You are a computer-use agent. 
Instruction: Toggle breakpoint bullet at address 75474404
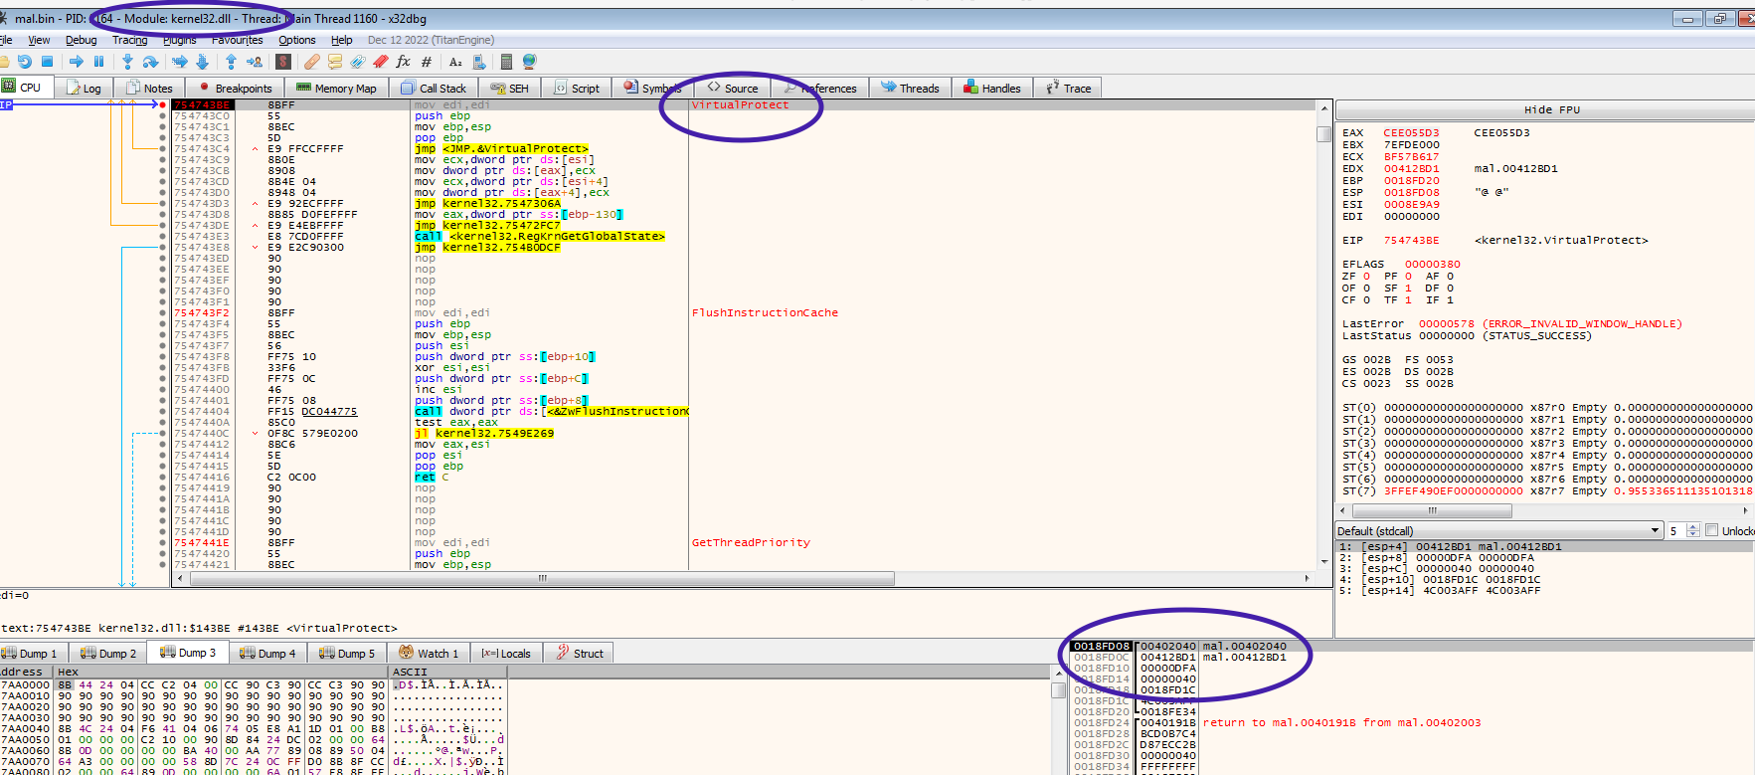(x=162, y=411)
